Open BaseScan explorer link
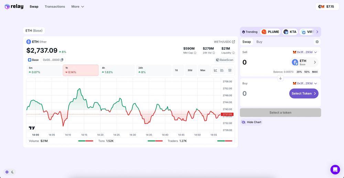This screenshot has height=178, width=344. [225, 60]
